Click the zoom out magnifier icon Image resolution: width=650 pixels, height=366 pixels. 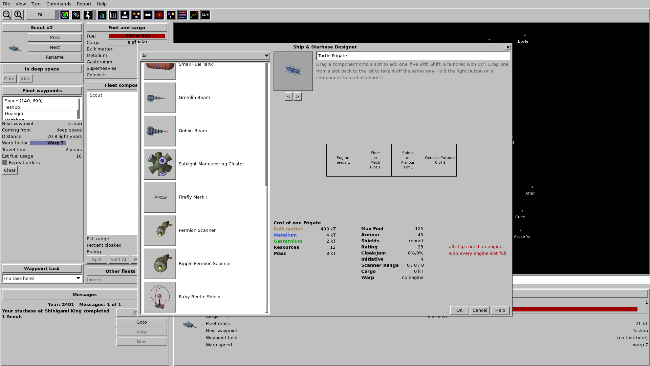(x=7, y=15)
